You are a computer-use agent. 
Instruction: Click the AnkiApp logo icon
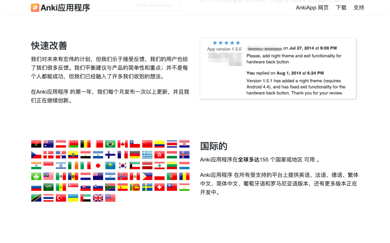coord(35,8)
